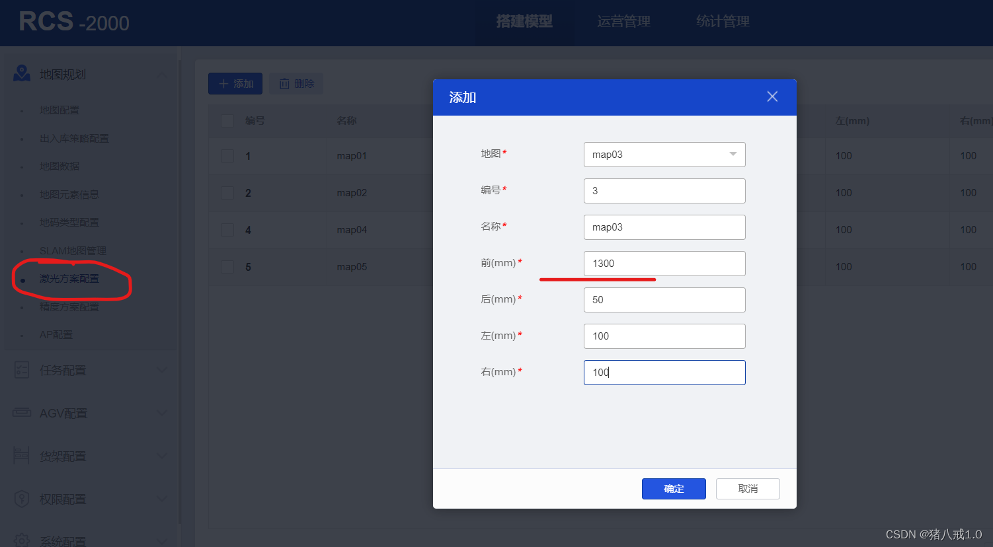Viewport: 993px width, 547px height.
Task: Focus the 左(mm) field containing 100
Action: (664, 336)
